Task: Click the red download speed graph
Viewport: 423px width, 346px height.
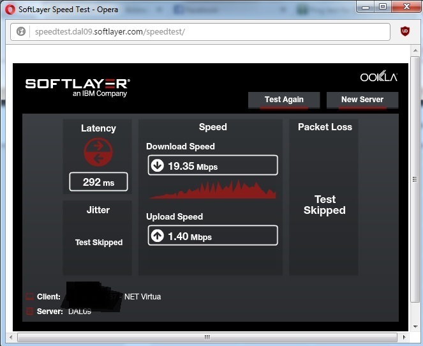Action: coord(212,190)
